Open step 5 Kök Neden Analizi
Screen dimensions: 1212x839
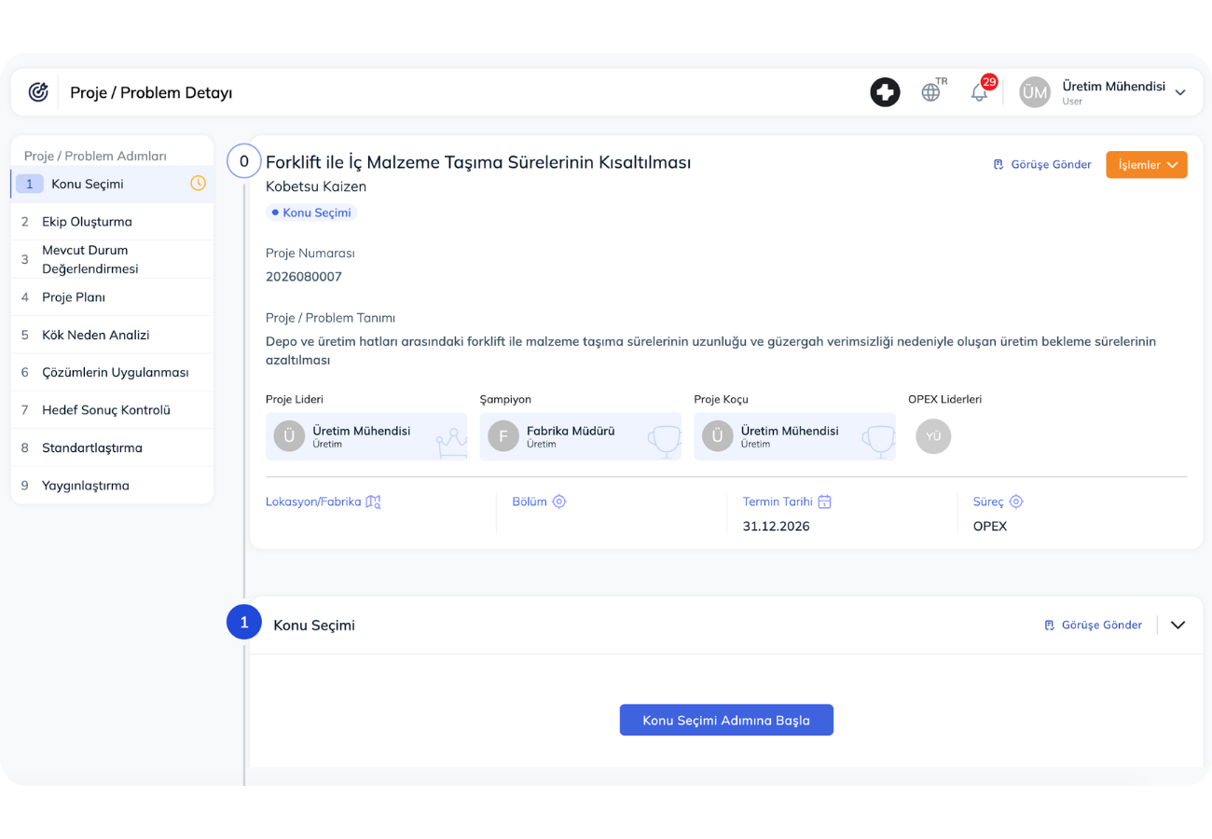click(x=112, y=335)
